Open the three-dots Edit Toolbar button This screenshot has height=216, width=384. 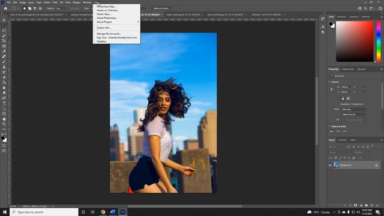(x=4, y=129)
